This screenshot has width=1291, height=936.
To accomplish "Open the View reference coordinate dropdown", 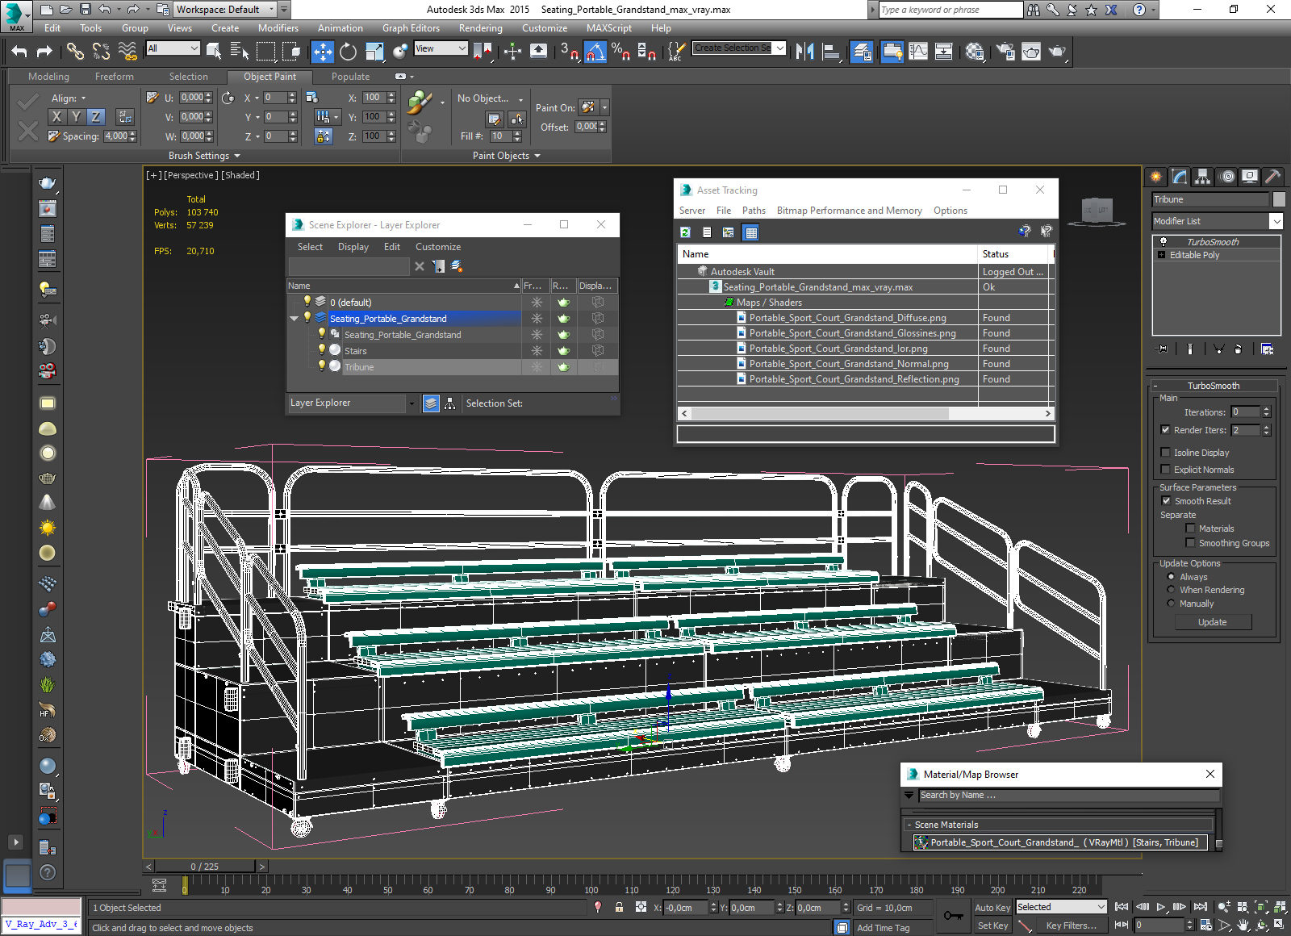I will click(441, 48).
